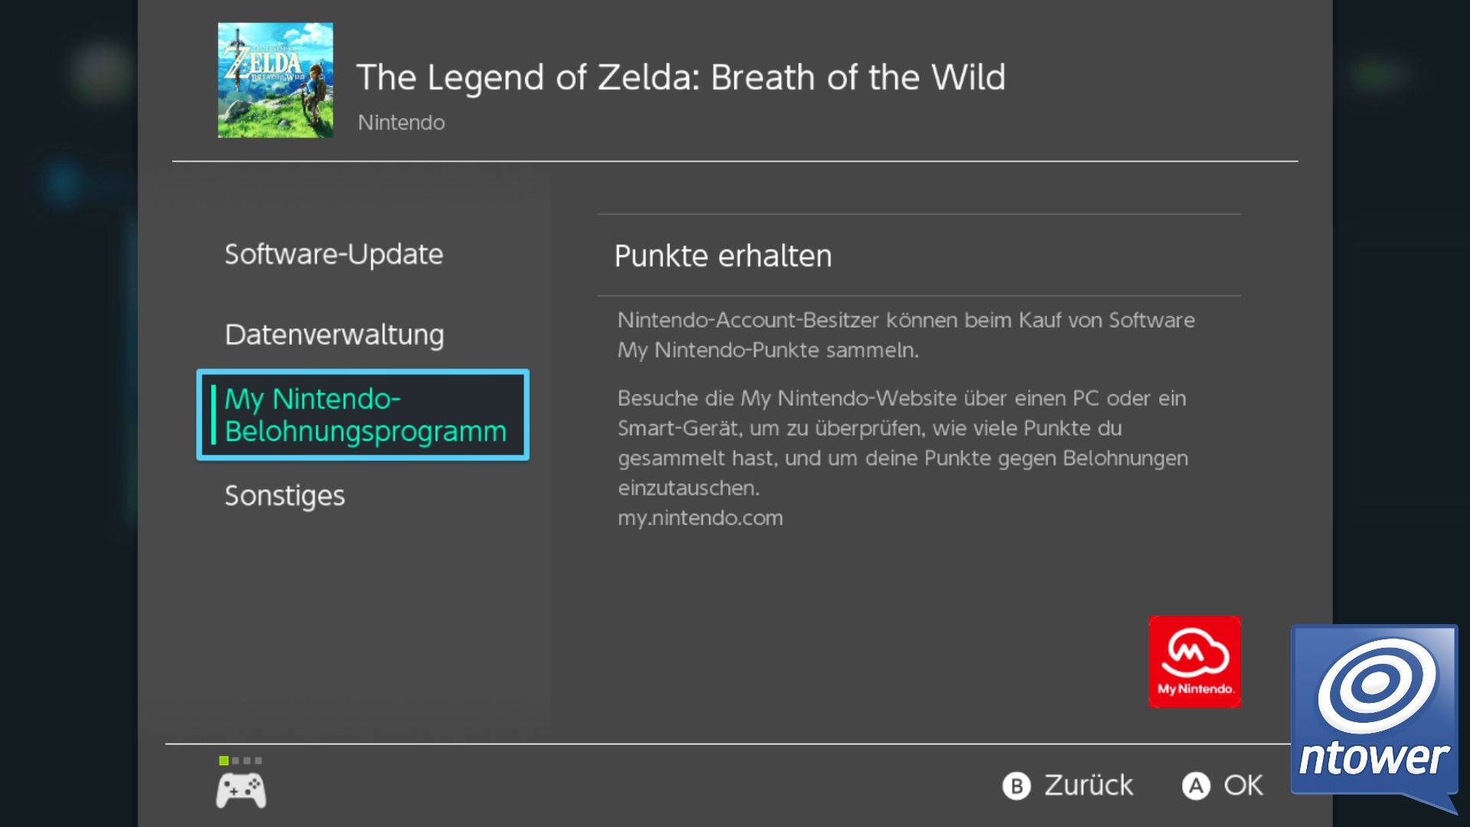
Task: Click the my.nintendo.com link text
Action: point(701,518)
